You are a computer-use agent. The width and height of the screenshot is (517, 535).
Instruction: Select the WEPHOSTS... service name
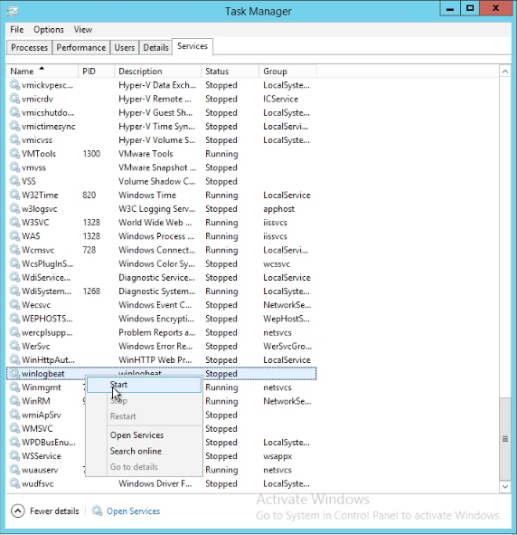tap(47, 319)
